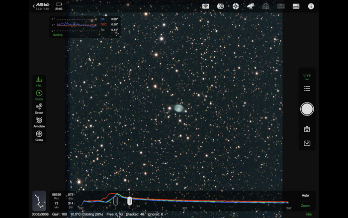Select the Annotate tool
Viewport: 348px width, 218px height.
[x=39, y=122]
